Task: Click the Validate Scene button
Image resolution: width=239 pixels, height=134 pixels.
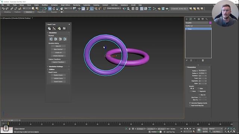Action: [58, 79]
